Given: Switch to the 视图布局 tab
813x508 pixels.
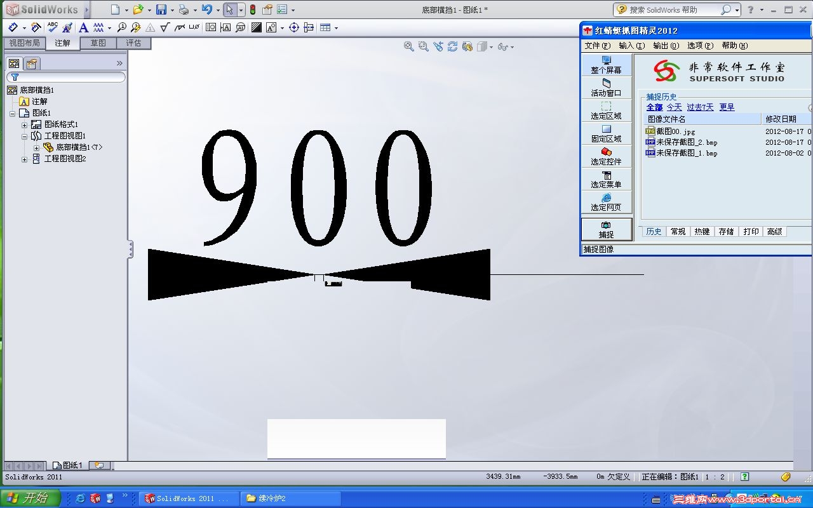Looking at the screenshot, I should 24,43.
